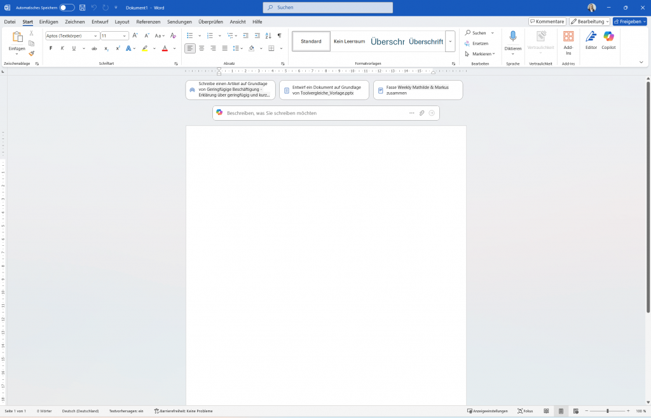Open the Editor pen icon
Viewport: 651px width, 418px height.
click(x=591, y=36)
